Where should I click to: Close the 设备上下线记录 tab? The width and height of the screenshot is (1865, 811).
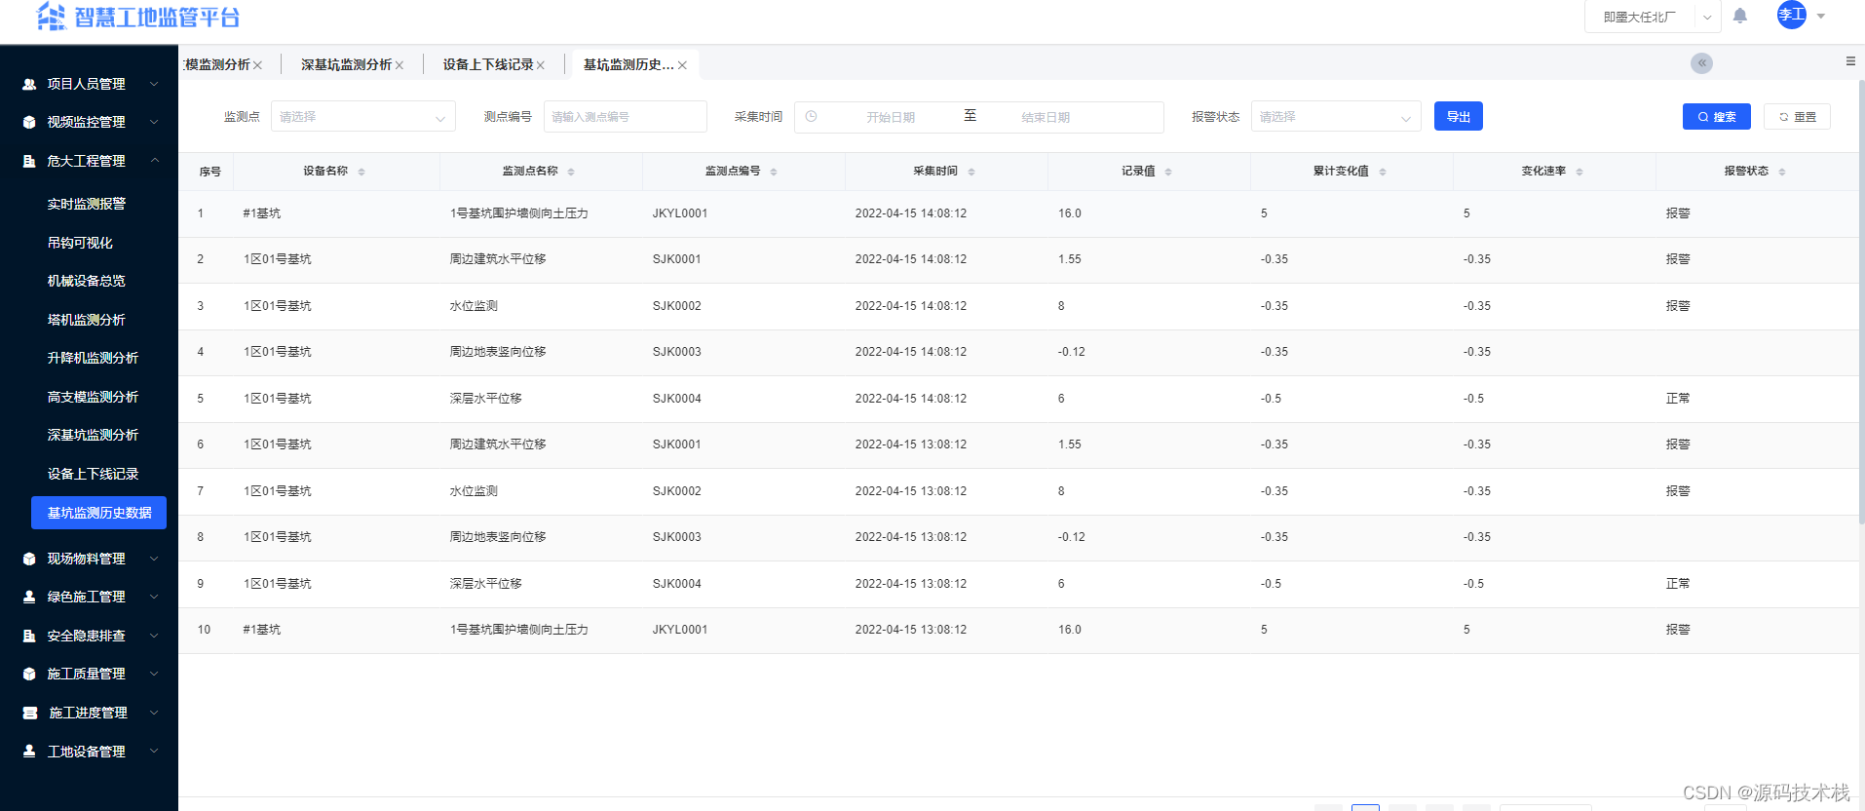(541, 65)
